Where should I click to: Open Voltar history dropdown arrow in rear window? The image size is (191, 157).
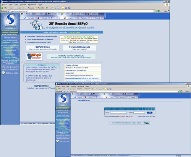9,8
